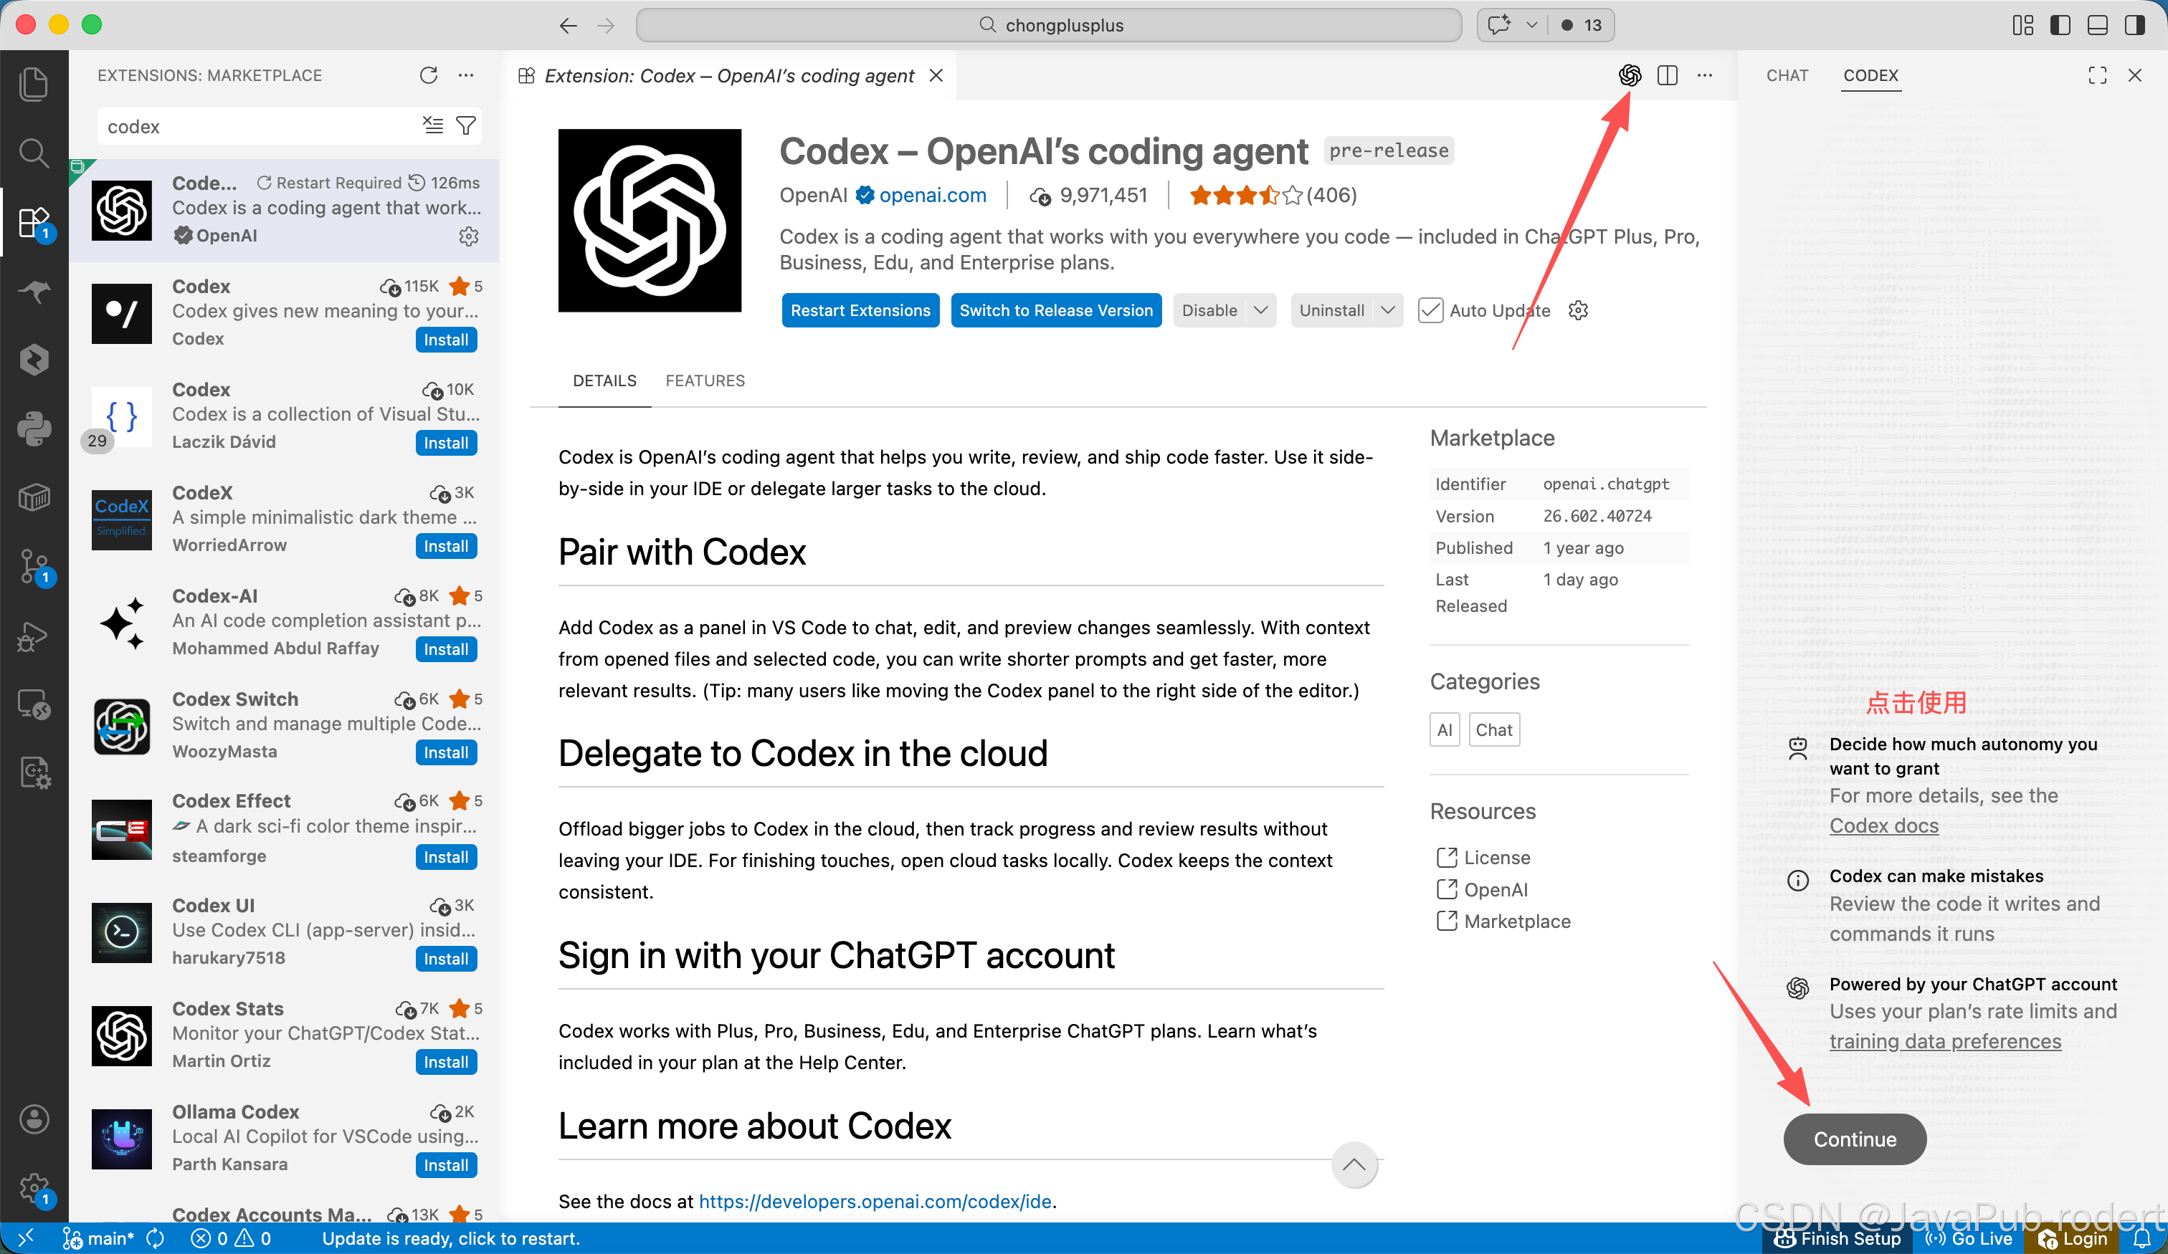Screen dimensions: 2168x1254
Task: Open developers.openai.com/codex/ide docs link
Action: coord(875,1201)
